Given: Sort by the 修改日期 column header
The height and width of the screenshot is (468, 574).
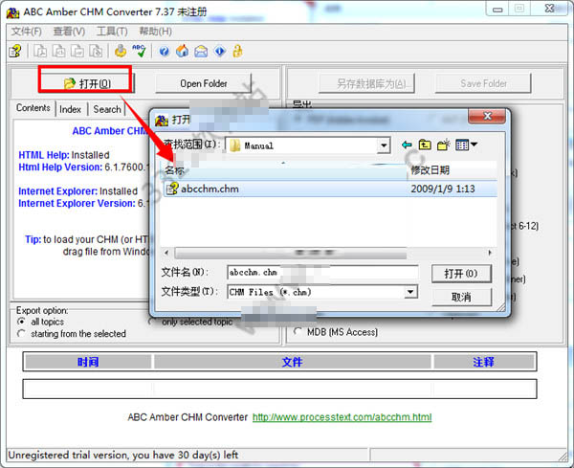Looking at the screenshot, I should click(x=452, y=170).
